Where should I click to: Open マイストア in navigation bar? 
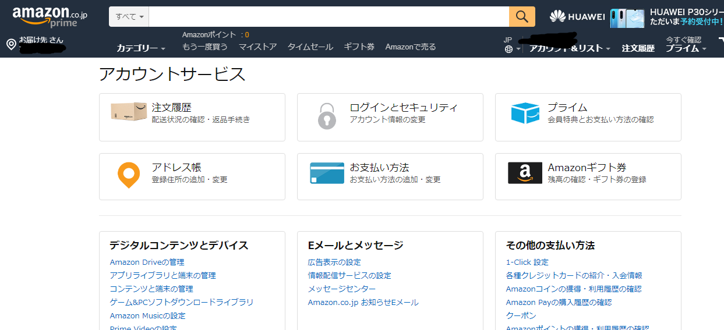coord(257,47)
